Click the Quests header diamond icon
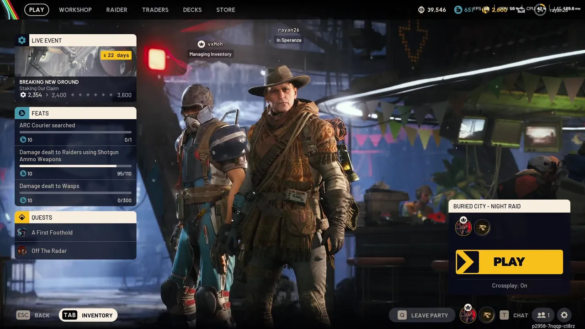Viewport: 585px width, 329px height. click(x=22, y=218)
